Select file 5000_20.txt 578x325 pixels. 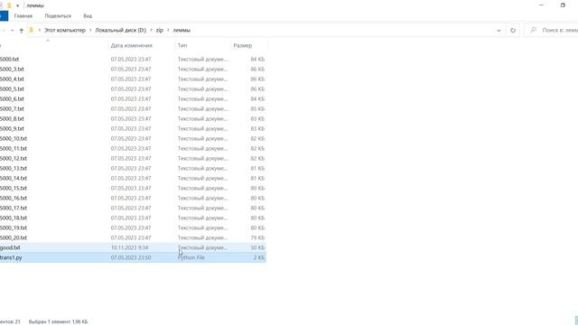coord(14,238)
